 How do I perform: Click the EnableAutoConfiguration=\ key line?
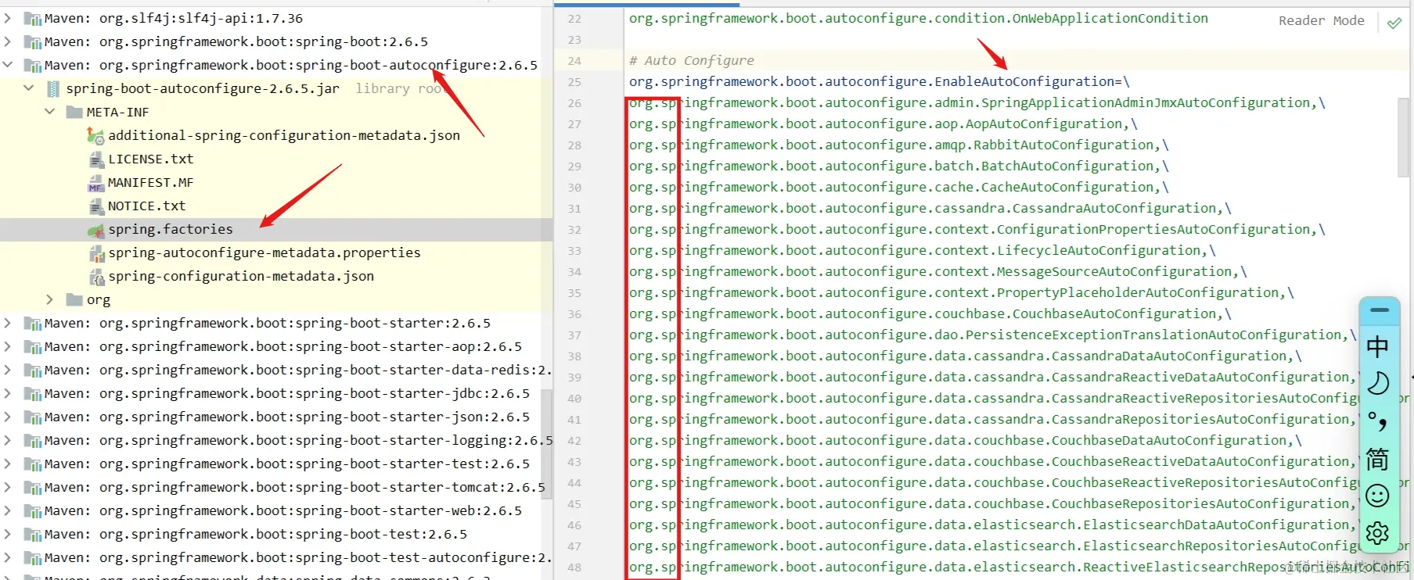[x=880, y=81]
